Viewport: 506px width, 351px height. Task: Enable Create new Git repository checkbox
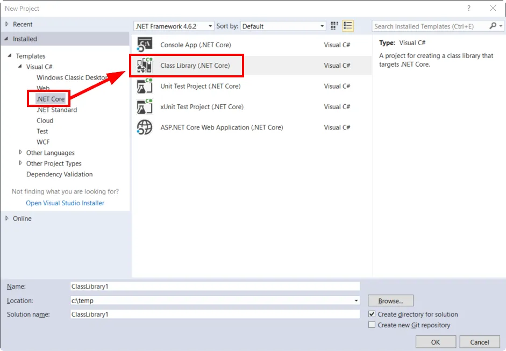point(372,325)
